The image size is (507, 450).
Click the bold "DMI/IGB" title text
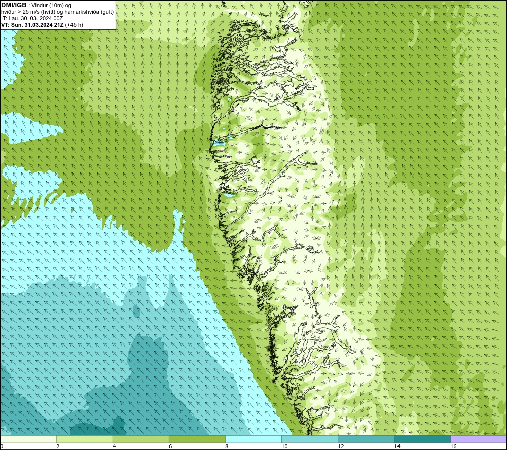click(x=14, y=5)
